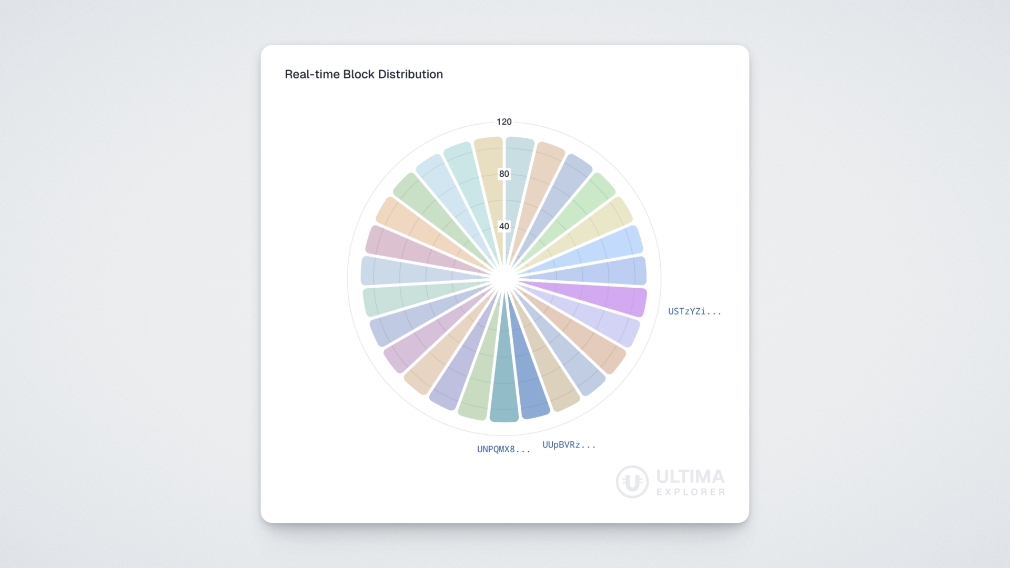Viewport: 1010px width, 568px height.
Task: Click the Real-time Block Distribution title
Action: point(363,74)
